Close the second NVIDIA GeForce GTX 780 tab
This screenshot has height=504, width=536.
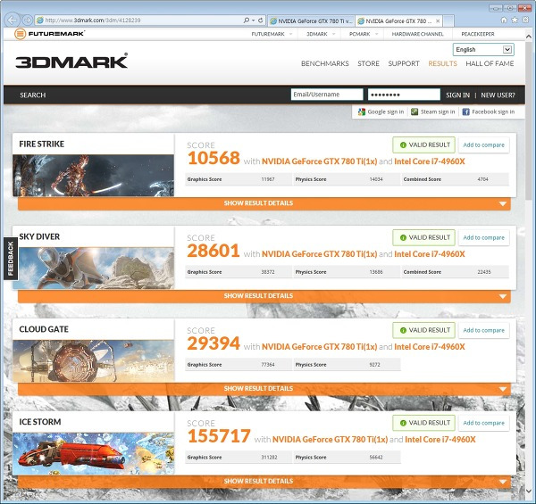coord(438,21)
